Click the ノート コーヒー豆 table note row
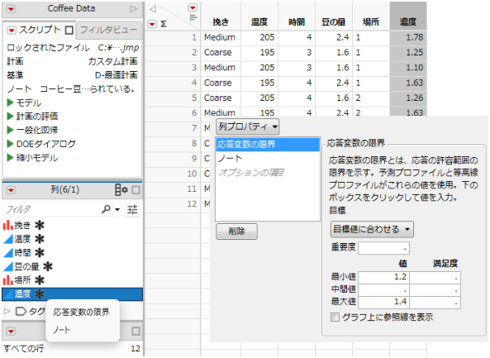 click(x=71, y=88)
